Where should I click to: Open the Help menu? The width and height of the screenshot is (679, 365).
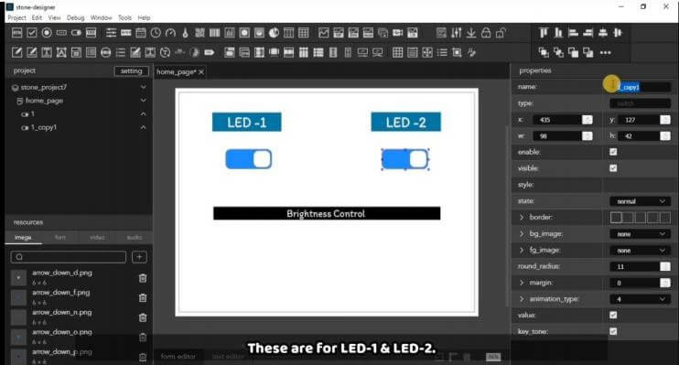[145, 17]
